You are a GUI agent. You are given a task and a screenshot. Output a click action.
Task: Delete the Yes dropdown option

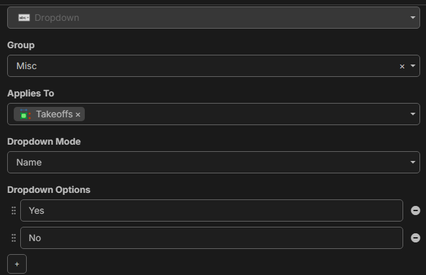(x=416, y=210)
